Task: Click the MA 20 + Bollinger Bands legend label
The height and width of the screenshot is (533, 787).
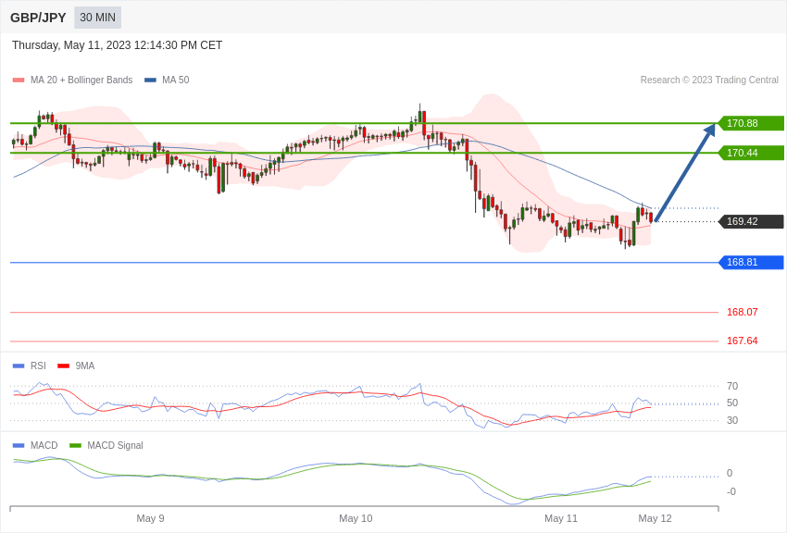Action: pyautogui.click(x=81, y=80)
